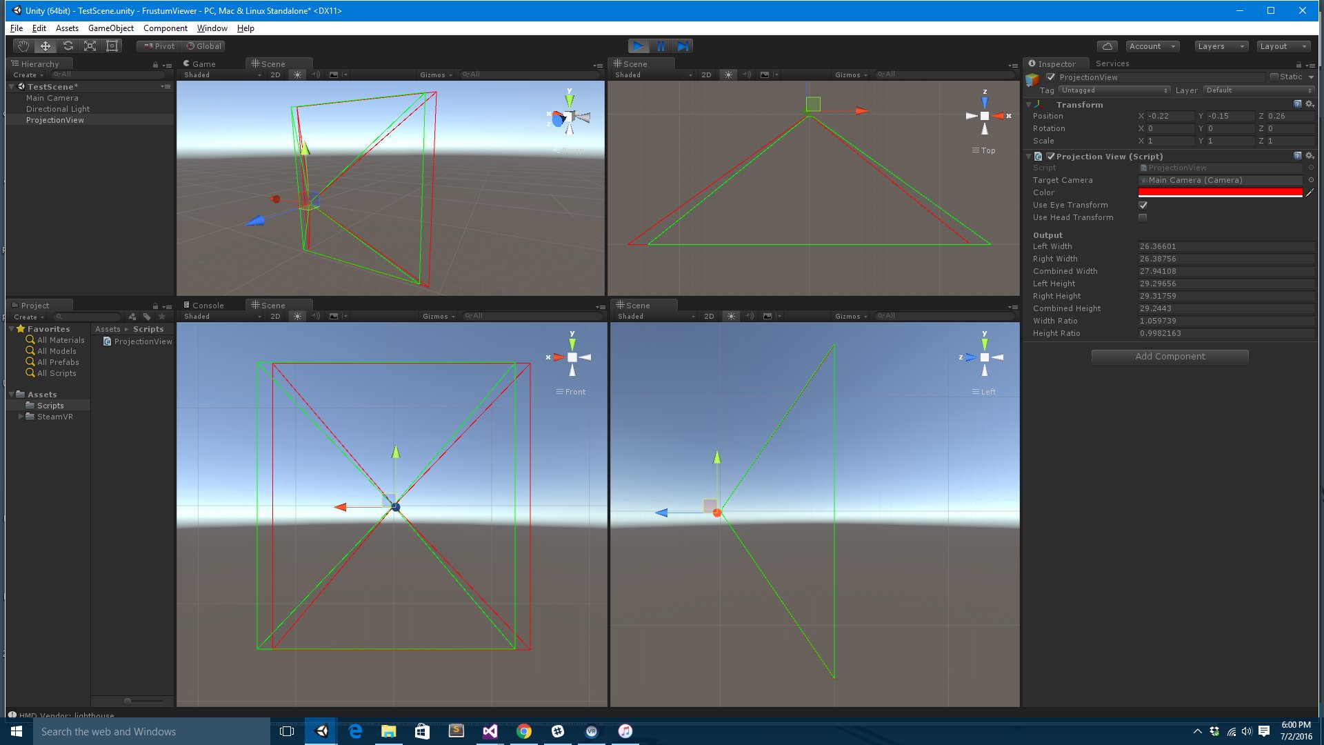Toggle scene lighting in the Top view

click(728, 74)
